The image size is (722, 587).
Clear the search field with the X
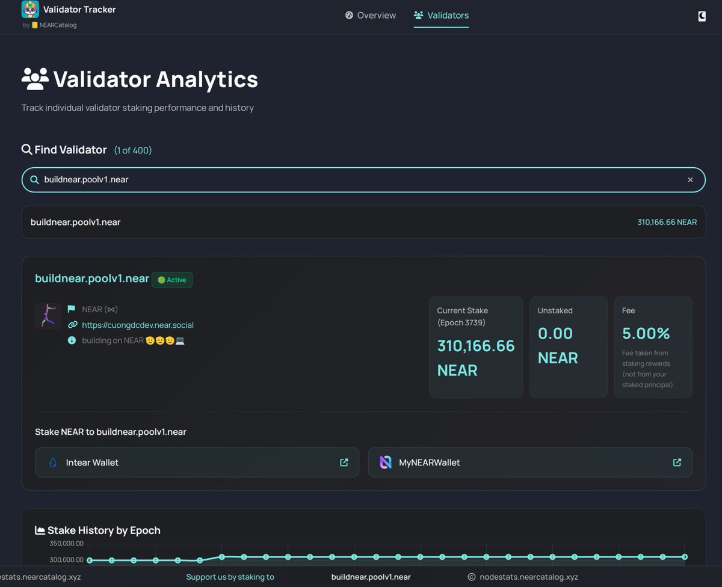(x=690, y=180)
